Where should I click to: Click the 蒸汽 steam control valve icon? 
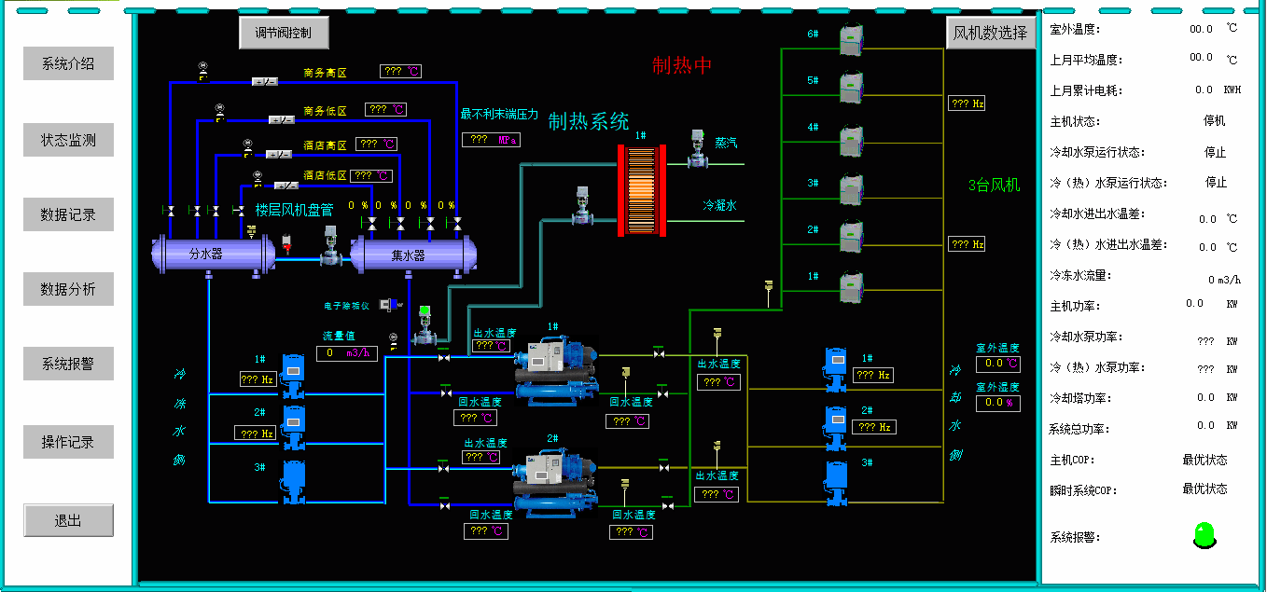(x=696, y=149)
